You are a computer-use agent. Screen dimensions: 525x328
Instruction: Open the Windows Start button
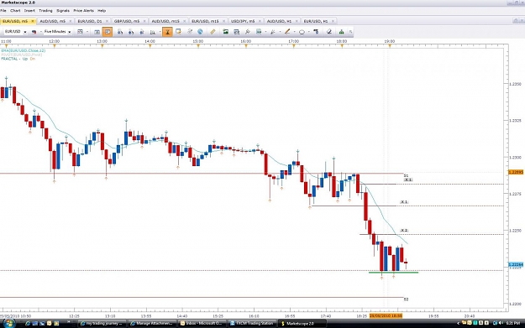coord(8,323)
